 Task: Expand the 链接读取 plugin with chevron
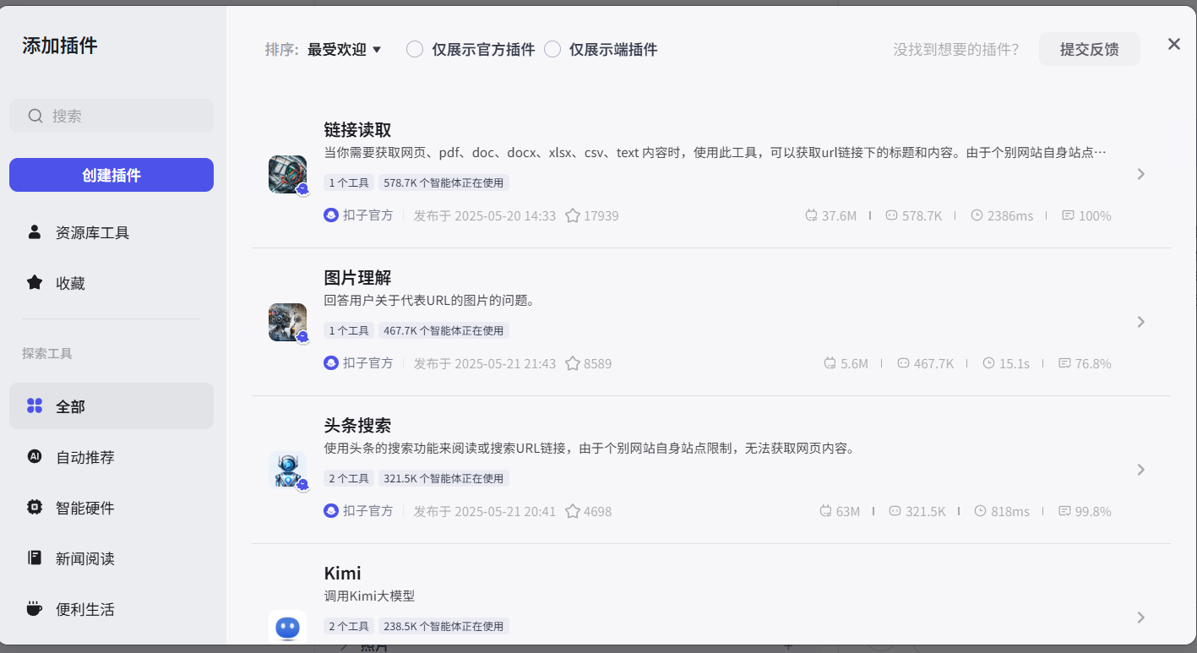1140,174
